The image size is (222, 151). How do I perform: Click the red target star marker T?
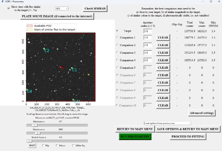[60, 67]
